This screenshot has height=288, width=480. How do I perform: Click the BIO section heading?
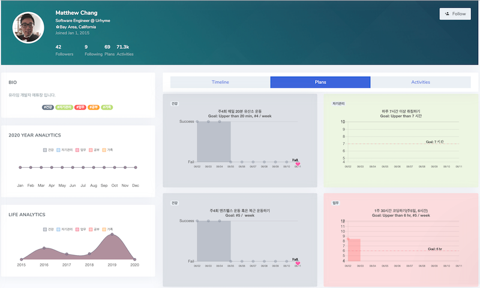pos(13,83)
